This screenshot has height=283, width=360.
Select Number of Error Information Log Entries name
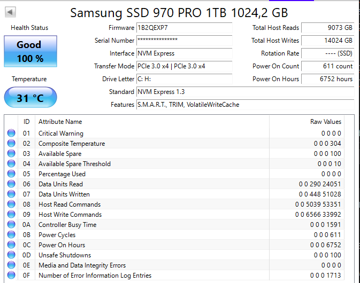click(95, 276)
